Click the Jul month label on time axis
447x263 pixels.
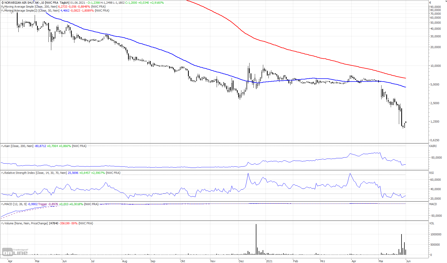tap(93, 261)
